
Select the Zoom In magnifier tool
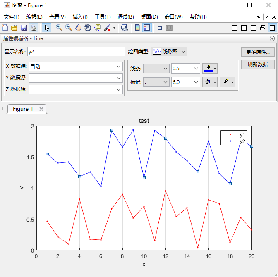59,28
